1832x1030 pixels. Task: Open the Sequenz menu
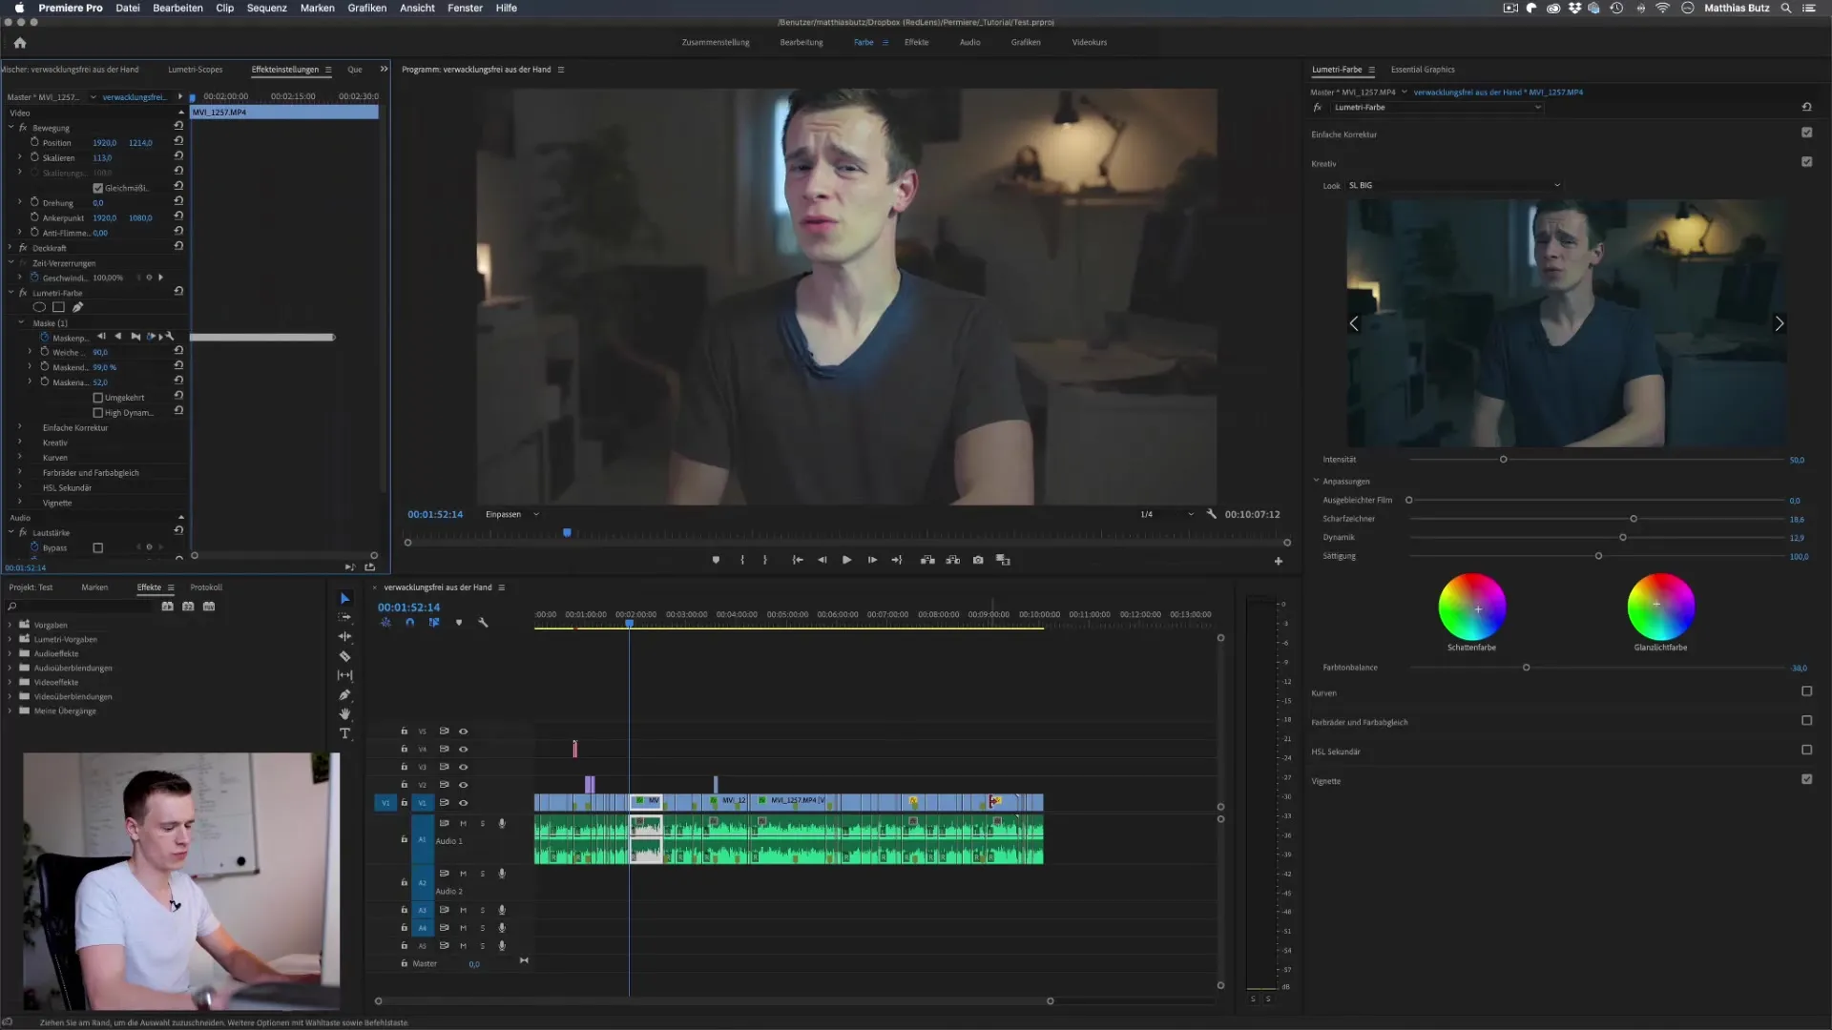pyautogui.click(x=266, y=8)
